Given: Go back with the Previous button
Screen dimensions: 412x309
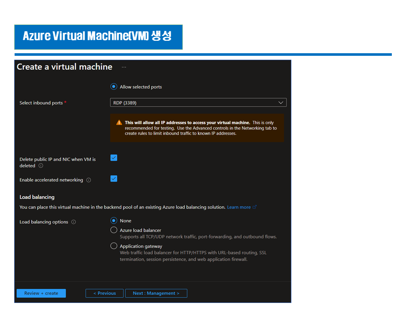Looking at the screenshot, I should tap(104, 293).
